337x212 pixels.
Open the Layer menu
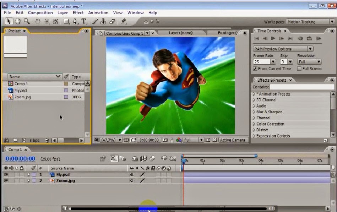click(x=63, y=13)
